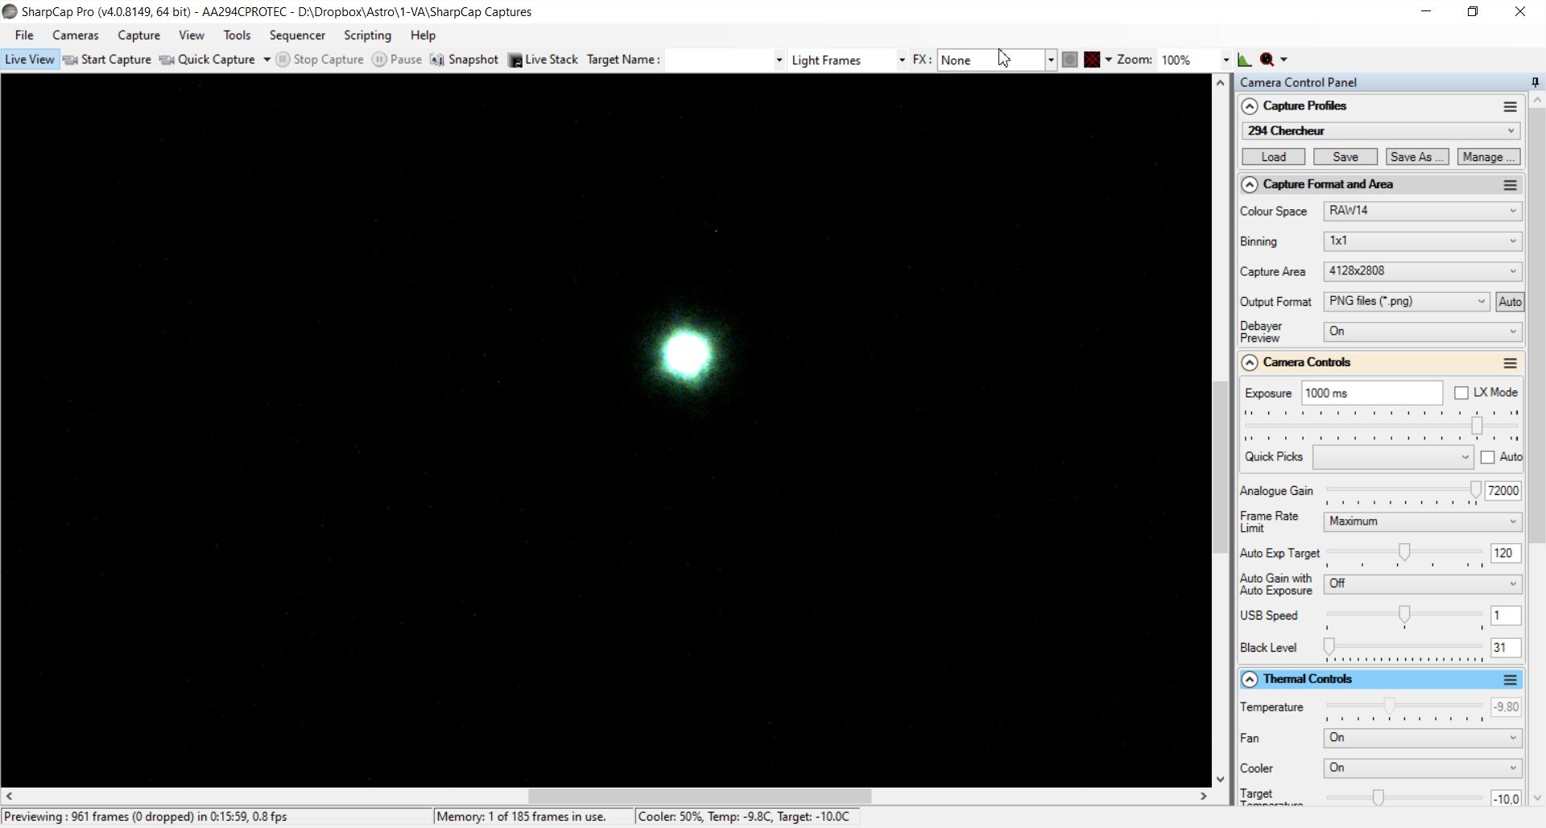Open the Camera Controls hamburger menu
Screen dimensions: 1546x828
click(x=1510, y=363)
